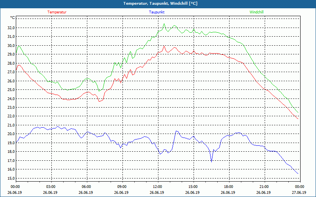Click the 21,0 y-axis value
This screenshot has width=316, height=197.
click(x=11, y=125)
